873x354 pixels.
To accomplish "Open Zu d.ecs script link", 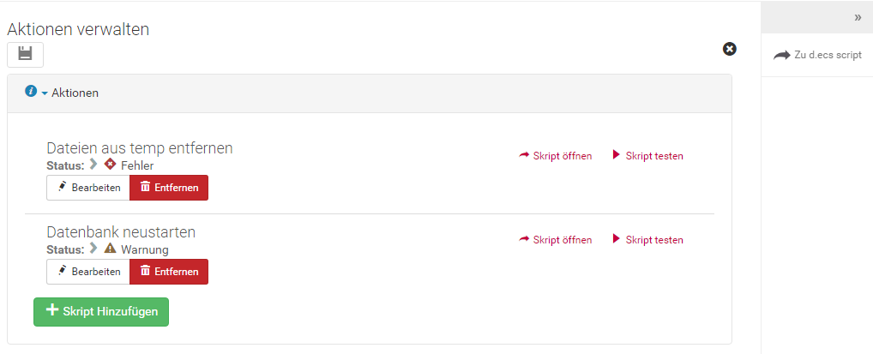I will click(817, 55).
